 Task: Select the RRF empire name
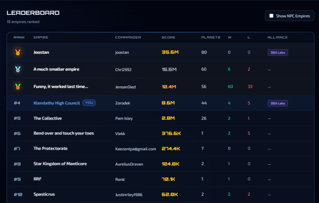37,179
